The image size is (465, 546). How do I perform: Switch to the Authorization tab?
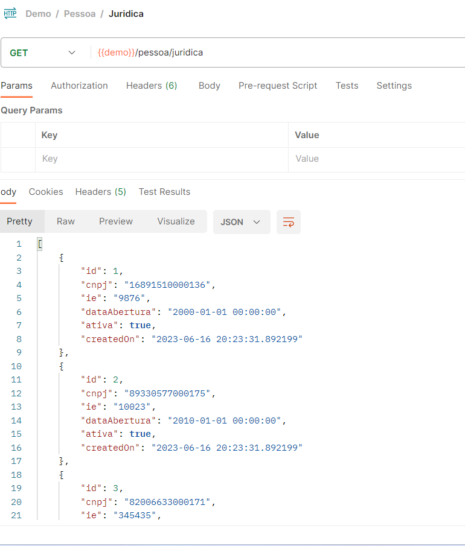79,86
